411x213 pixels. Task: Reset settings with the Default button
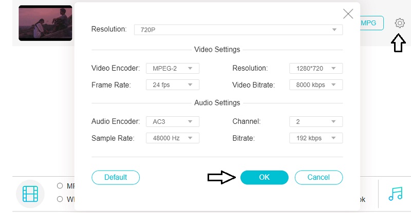click(x=116, y=177)
